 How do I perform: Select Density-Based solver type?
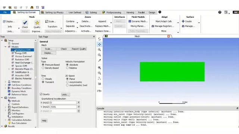[43, 68]
